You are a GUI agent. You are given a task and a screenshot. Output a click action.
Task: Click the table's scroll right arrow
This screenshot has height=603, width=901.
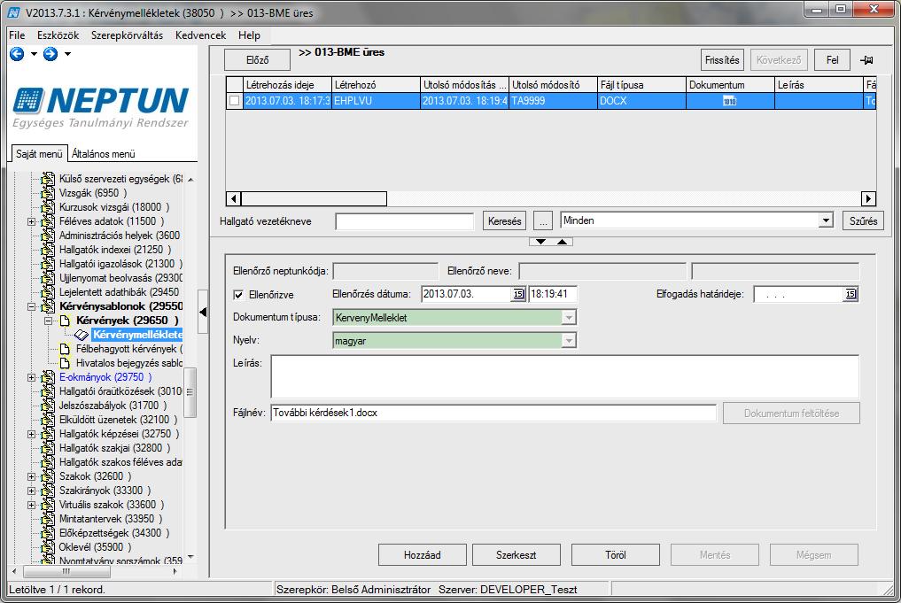pos(868,198)
